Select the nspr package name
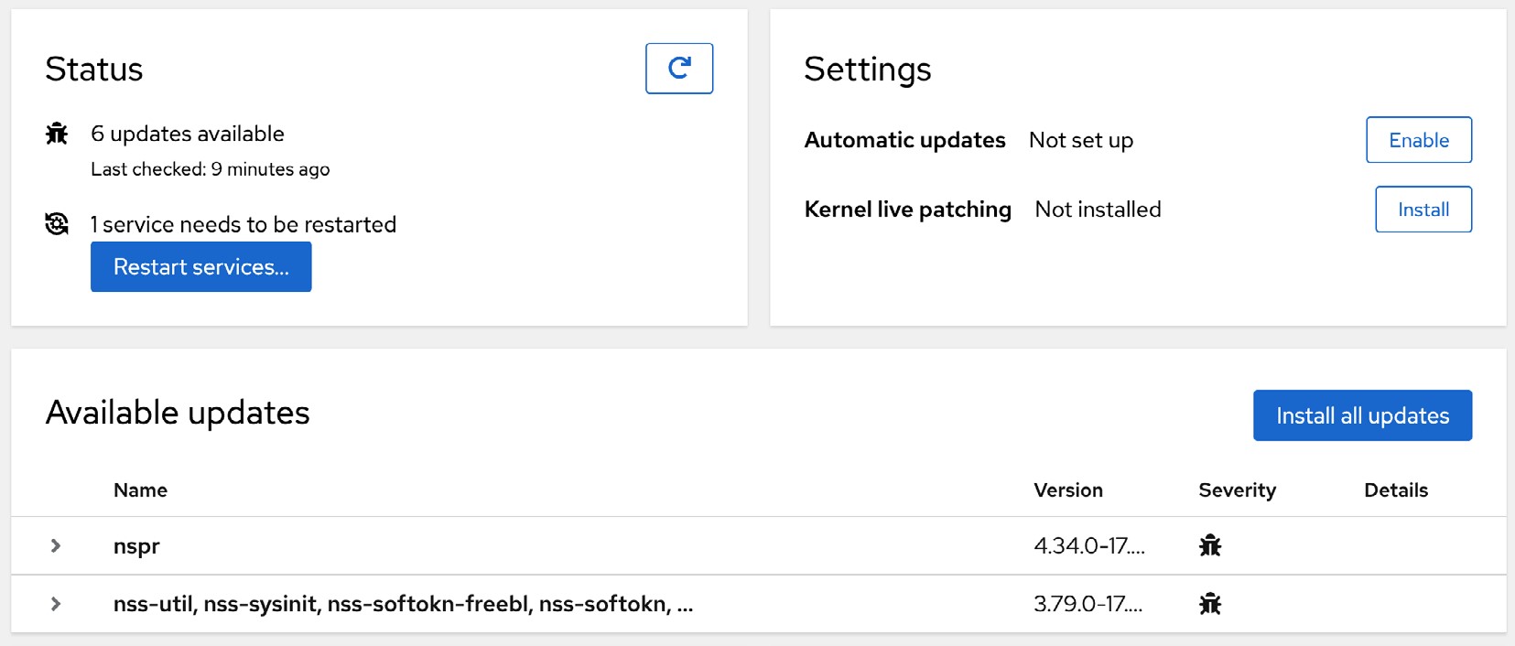This screenshot has height=646, width=1515. (x=136, y=546)
